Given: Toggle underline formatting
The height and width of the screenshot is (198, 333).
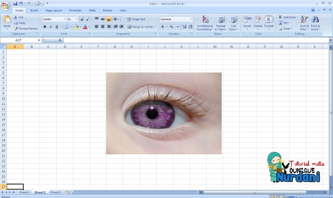Looking at the screenshot, I should tap(57, 27).
